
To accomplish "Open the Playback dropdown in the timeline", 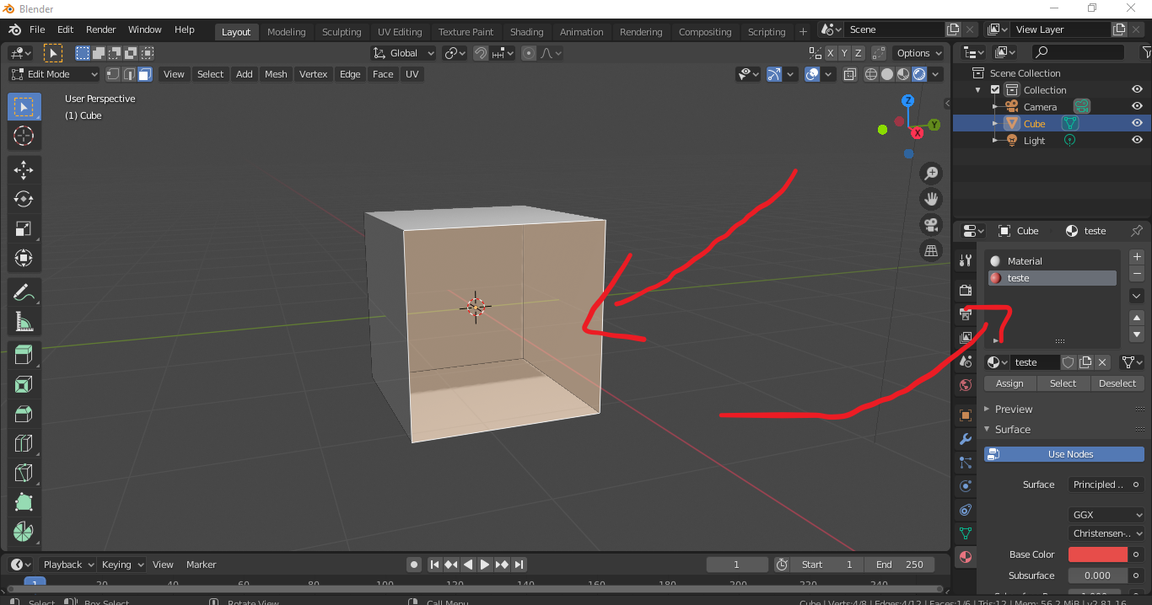I will [70, 565].
